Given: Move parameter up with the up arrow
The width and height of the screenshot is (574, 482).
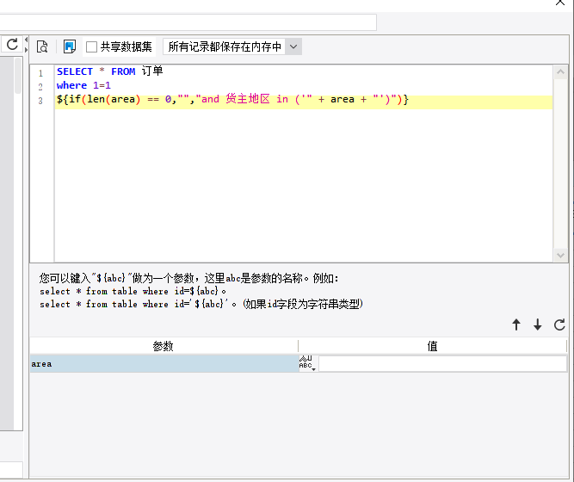Looking at the screenshot, I should tap(516, 324).
